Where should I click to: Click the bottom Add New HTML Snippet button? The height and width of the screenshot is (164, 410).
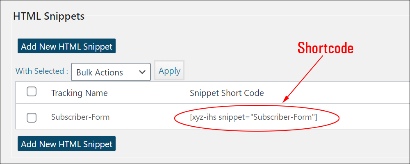tap(66, 144)
